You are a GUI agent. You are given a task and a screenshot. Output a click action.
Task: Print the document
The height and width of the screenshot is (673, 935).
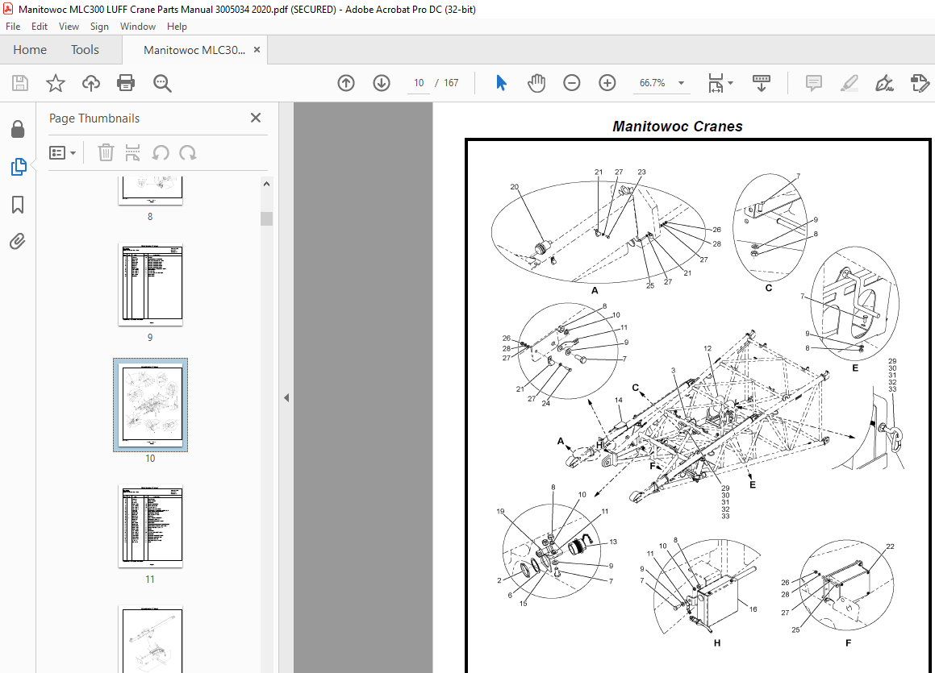pyautogui.click(x=126, y=83)
